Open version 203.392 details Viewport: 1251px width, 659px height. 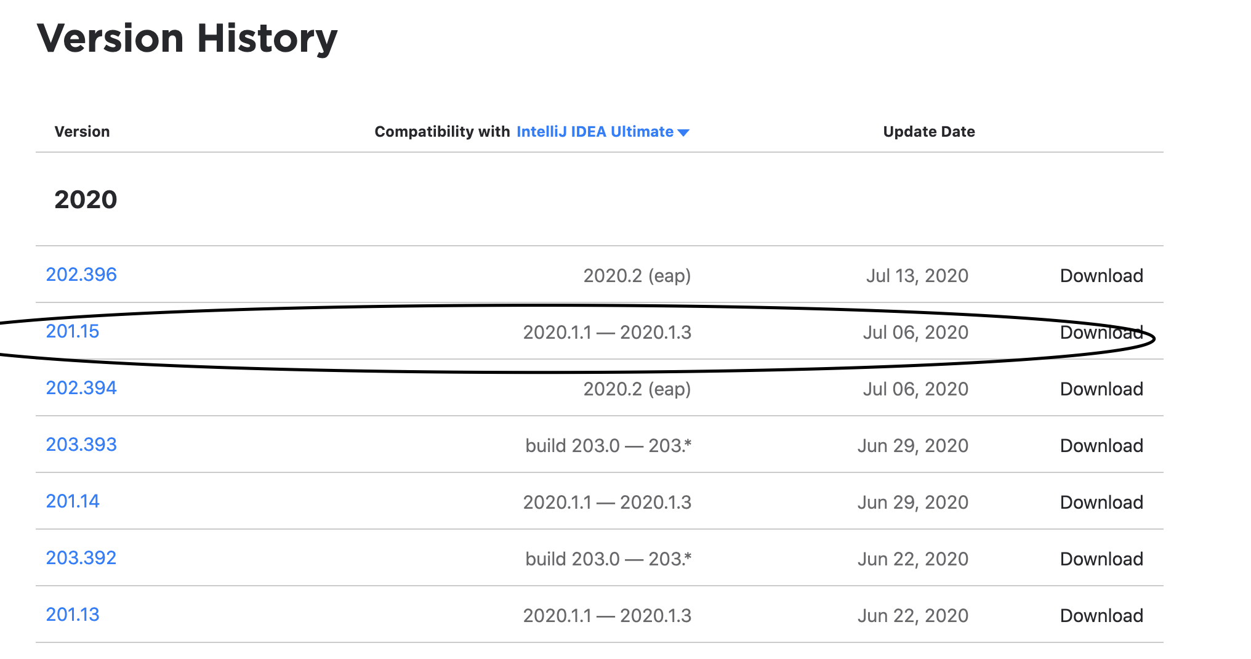click(81, 558)
